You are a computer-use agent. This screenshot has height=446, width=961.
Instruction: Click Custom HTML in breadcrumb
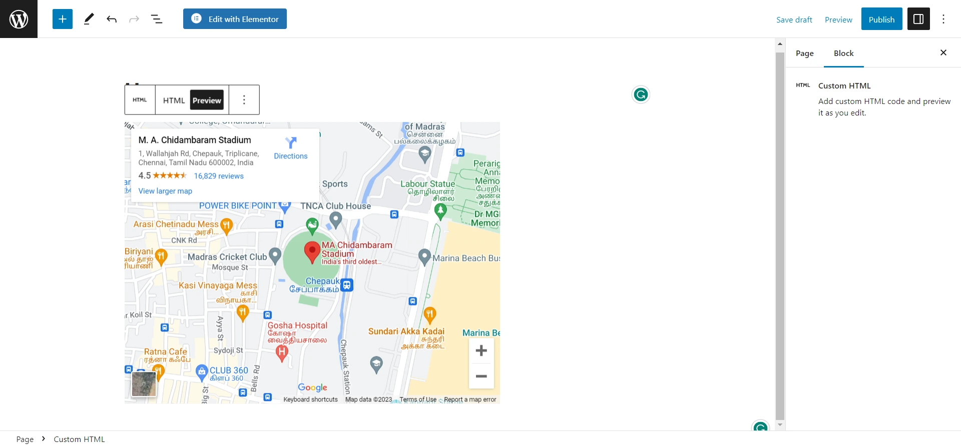tap(79, 439)
